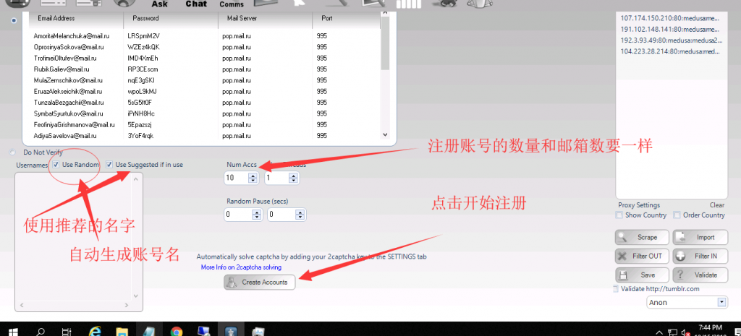The height and width of the screenshot is (336, 741).
Task: Enable the Use Random usernames checkbox
Action: [56, 165]
